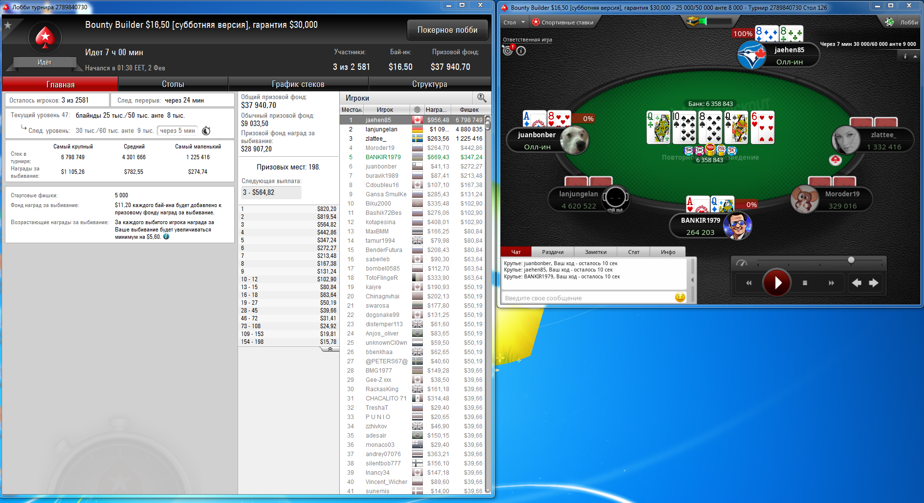This screenshot has width=924, height=503.
Task: Click the treasure chest rewards icon
Action: pyautogui.click(x=693, y=21)
